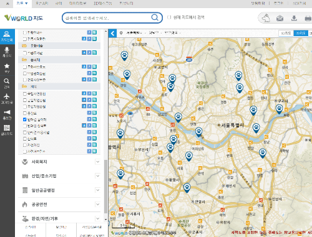Click the layer list scroll-up arrow
Screen dimensions: 312x237
[105, 31]
